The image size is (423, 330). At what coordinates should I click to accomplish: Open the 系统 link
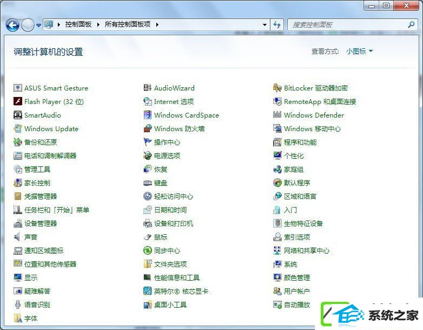290,264
